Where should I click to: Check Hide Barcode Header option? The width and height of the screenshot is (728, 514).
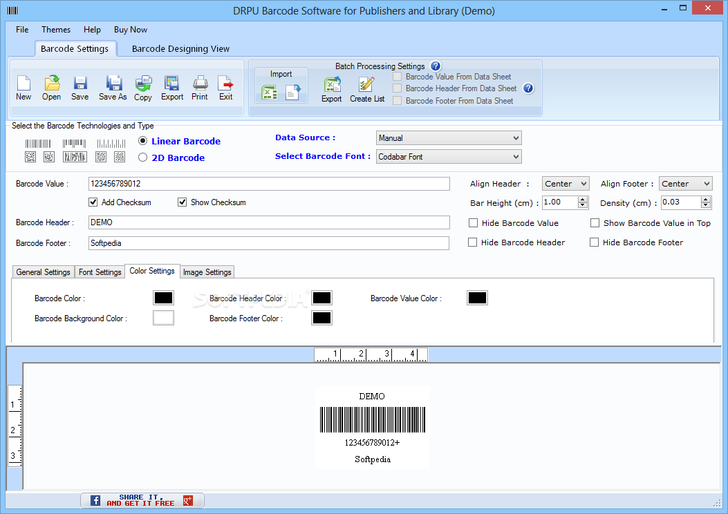pyautogui.click(x=473, y=242)
